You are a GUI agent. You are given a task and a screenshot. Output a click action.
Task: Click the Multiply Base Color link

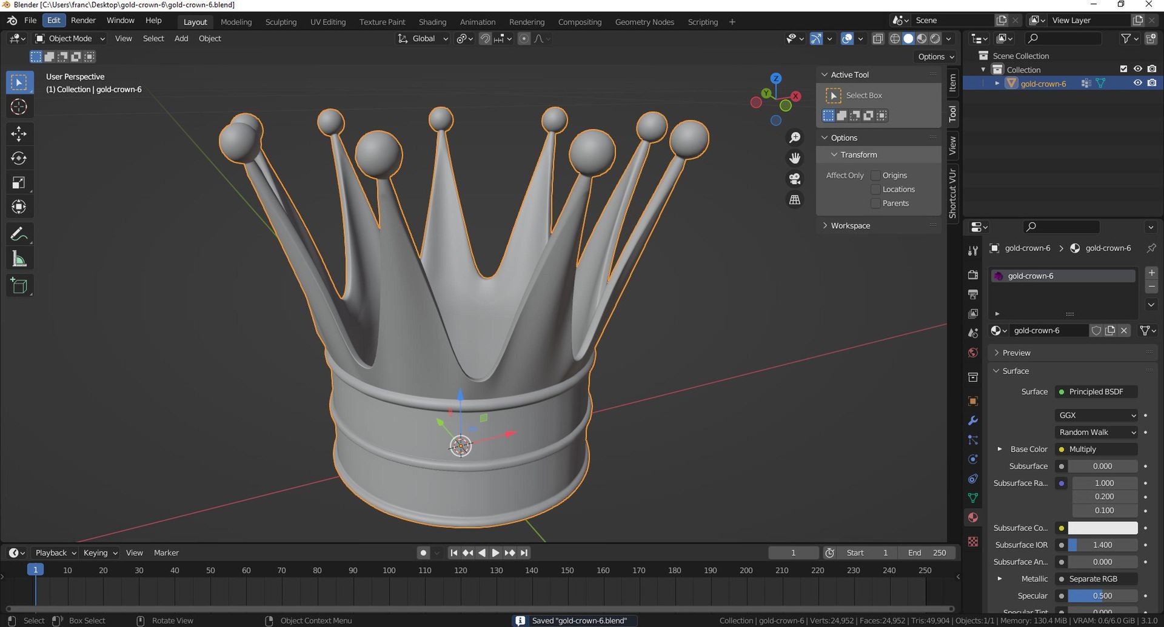(1097, 449)
